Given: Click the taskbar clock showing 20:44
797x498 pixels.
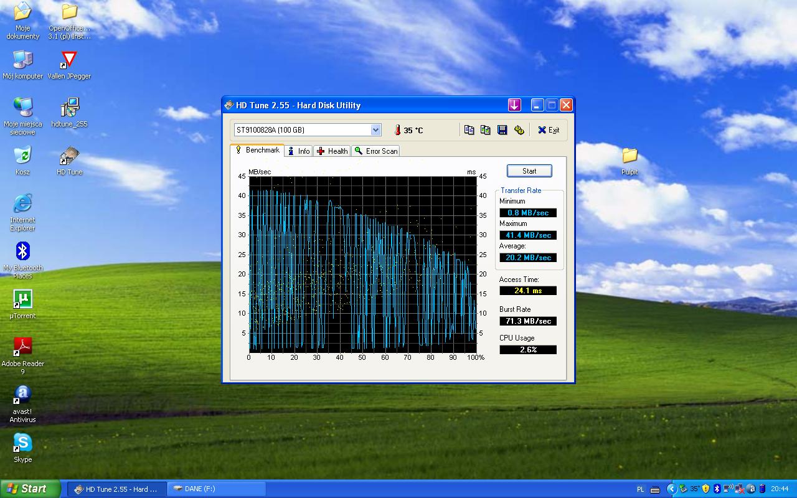Looking at the screenshot, I should click(780, 489).
